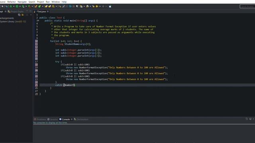Open the Window menu
This screenshot has width=255, height=143.
tap(56, 2)
